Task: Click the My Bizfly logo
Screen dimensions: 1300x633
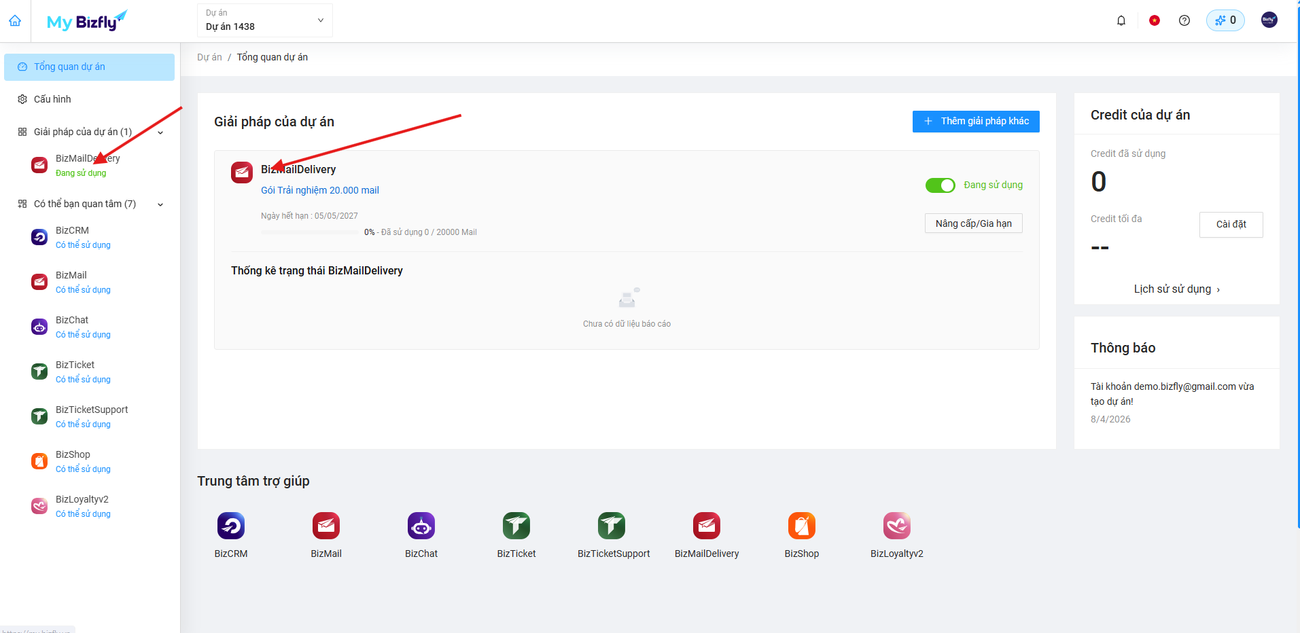Action: (86, 21)
